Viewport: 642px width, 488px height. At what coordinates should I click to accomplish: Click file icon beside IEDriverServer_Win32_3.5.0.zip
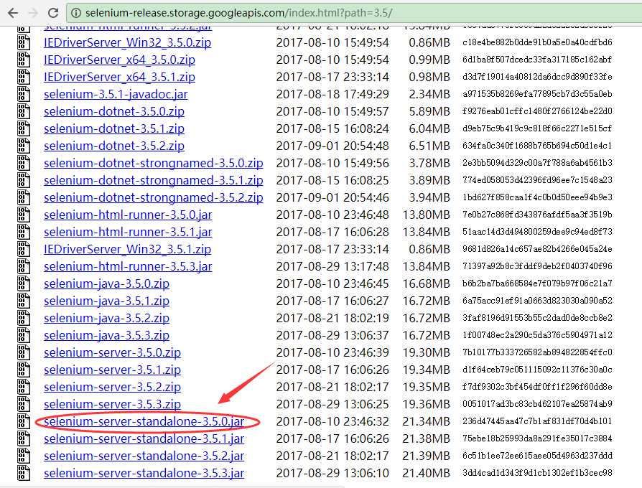(24, 42)
